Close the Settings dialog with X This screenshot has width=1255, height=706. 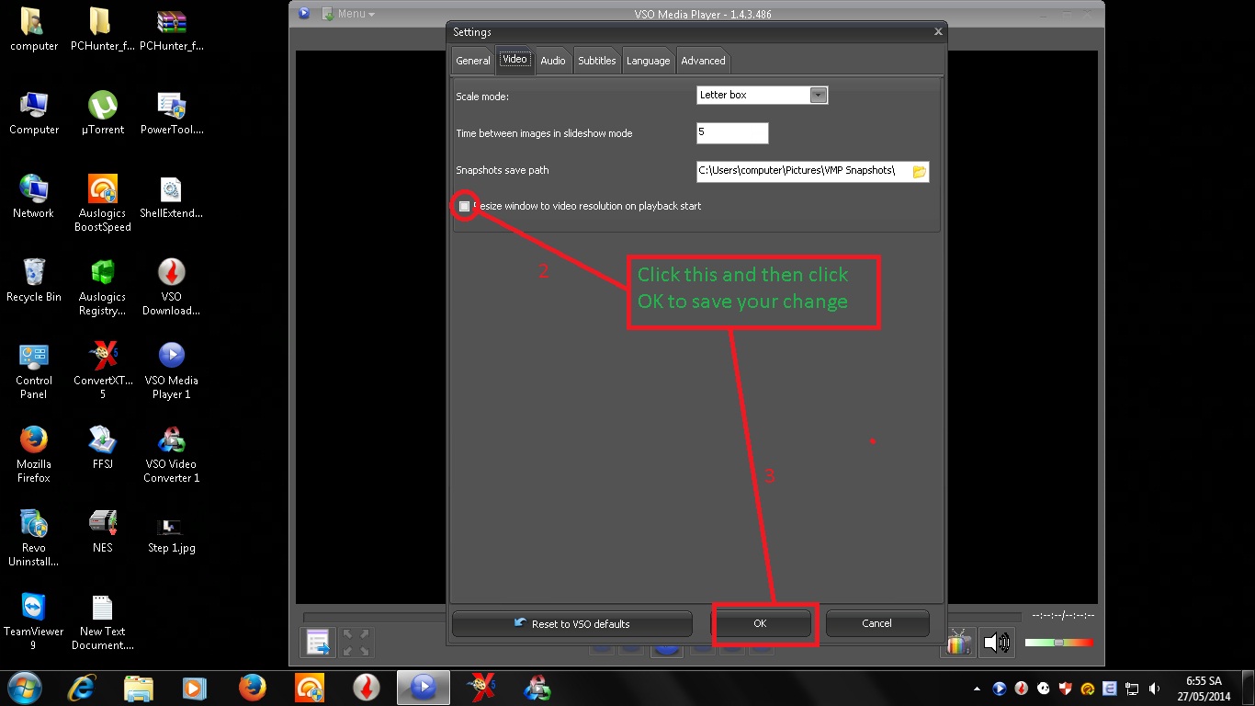click(x=938, y=32)
